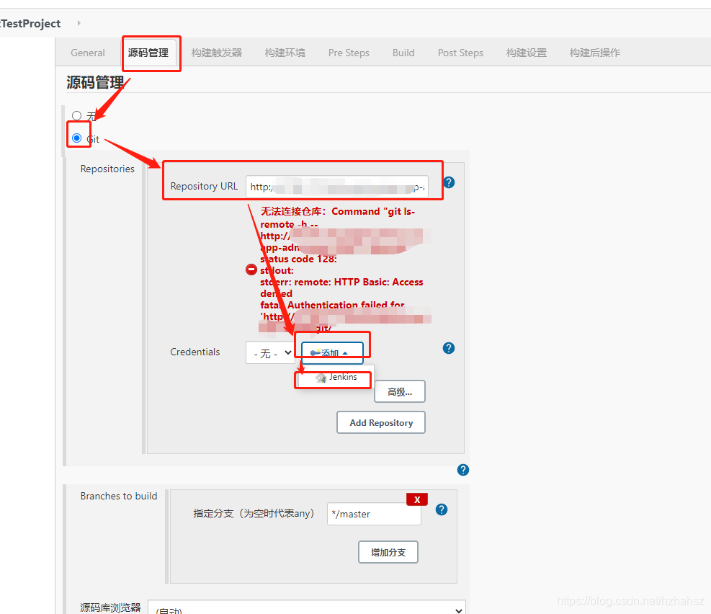Click the 增加分支 button
The width and height of the screenshot is (711, 614).
coord(388,552)
